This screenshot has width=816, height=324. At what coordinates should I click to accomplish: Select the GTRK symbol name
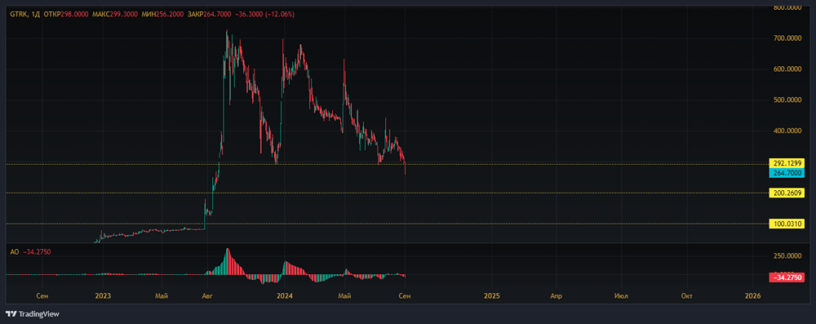[18, 15]
